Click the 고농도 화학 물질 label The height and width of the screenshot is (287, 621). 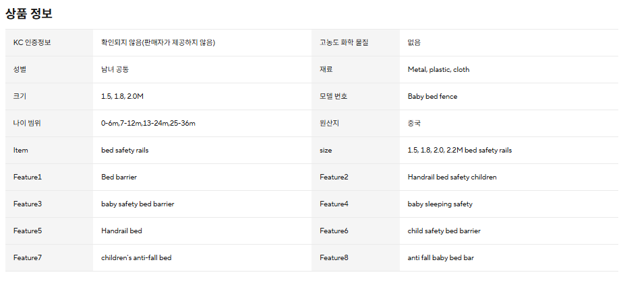click(344, 43)
